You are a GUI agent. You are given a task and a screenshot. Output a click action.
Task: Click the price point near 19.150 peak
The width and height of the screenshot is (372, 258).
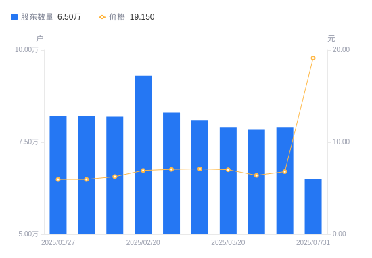(313, 58)
